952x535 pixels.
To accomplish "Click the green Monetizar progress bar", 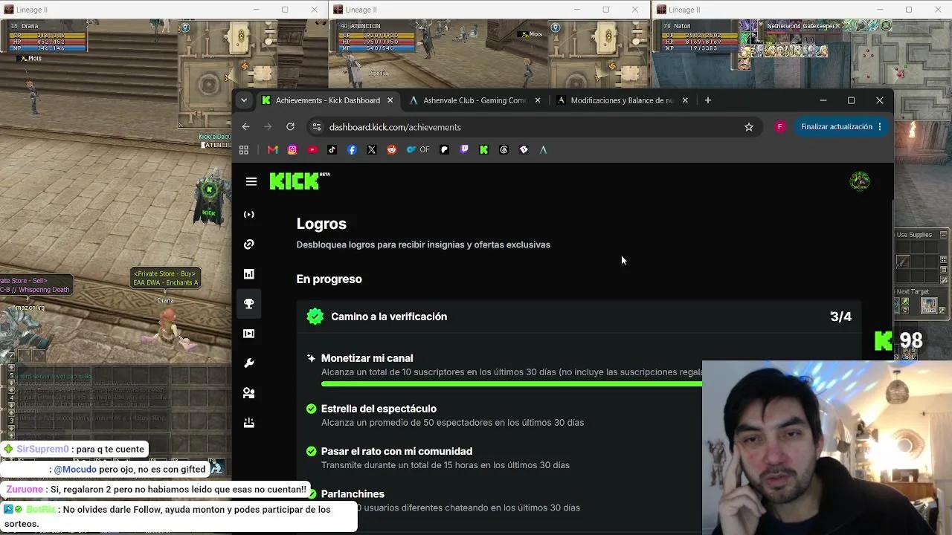I will pos(512,384).
